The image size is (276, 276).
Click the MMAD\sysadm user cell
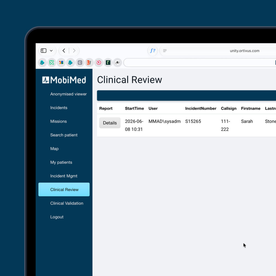coord(164,121)
